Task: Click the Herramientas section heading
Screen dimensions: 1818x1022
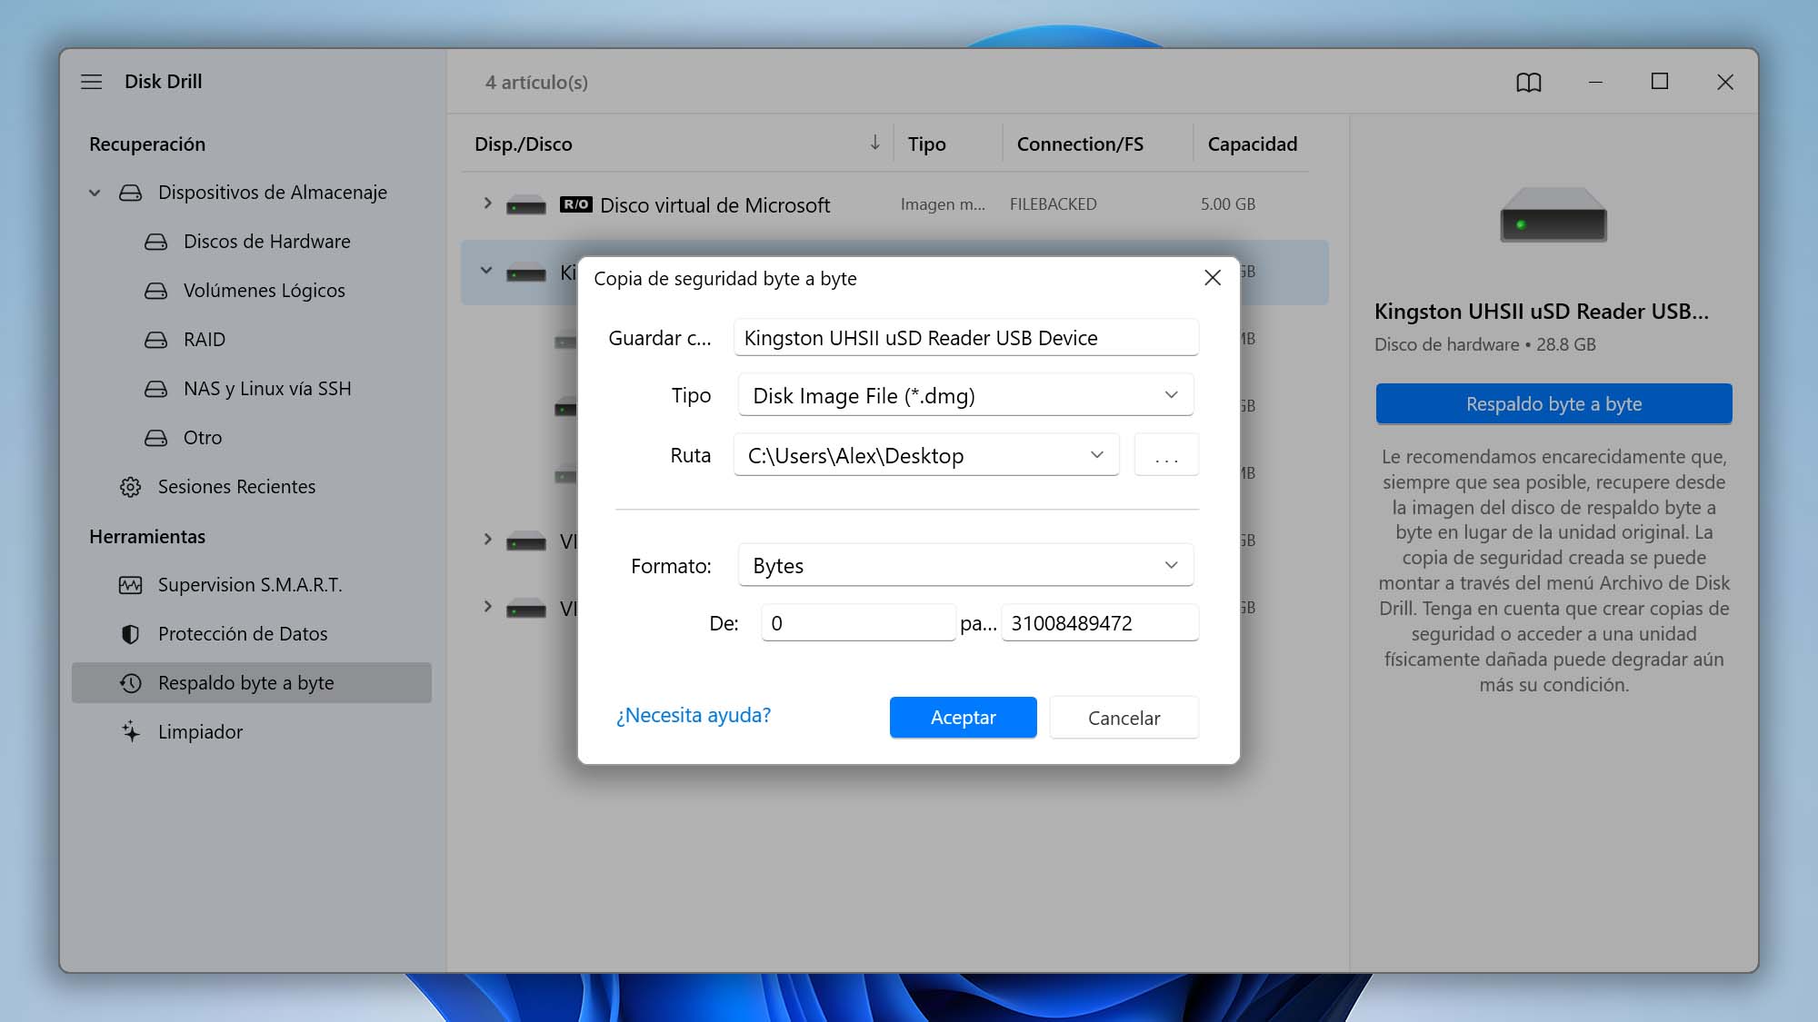Action: (146, 537)
